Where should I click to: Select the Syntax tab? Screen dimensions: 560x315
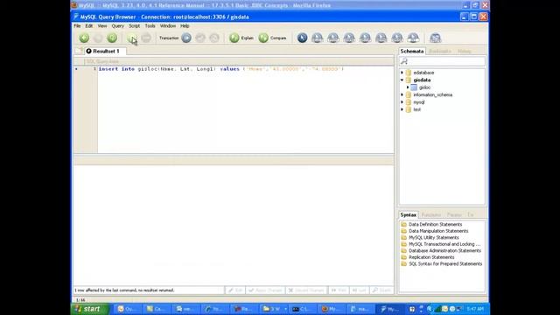coord(409,214)
